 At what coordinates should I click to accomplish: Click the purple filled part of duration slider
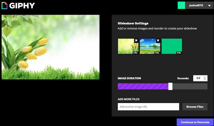click(143, 86)
